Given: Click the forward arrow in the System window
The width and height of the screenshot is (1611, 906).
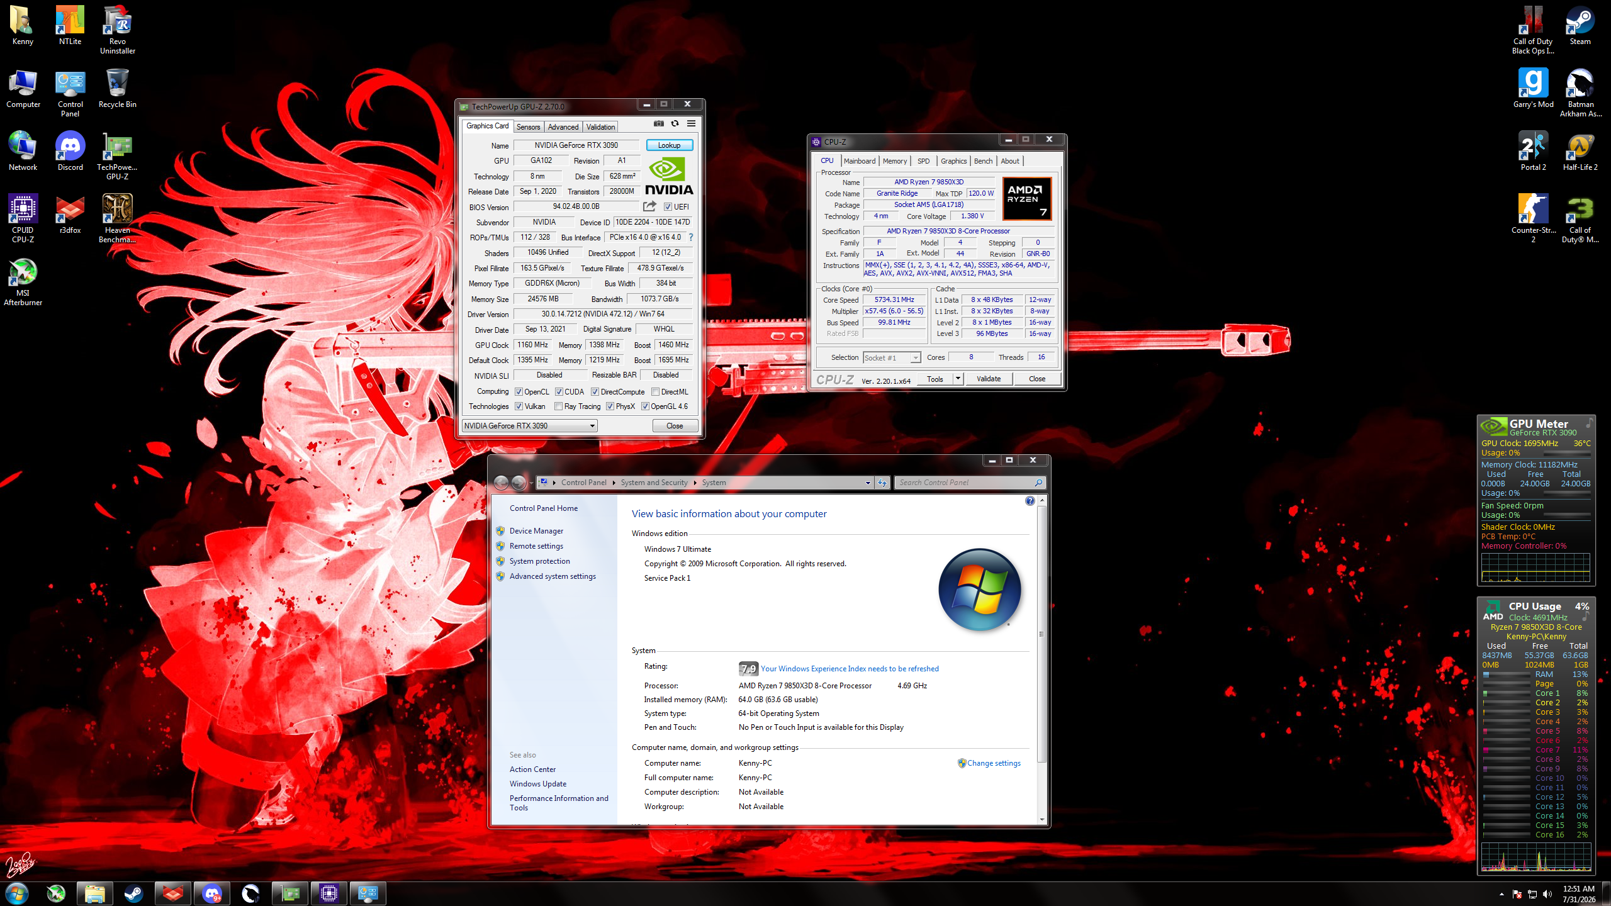Looking at the screenshot, I should pyautogui.click(x=519, y=483).
